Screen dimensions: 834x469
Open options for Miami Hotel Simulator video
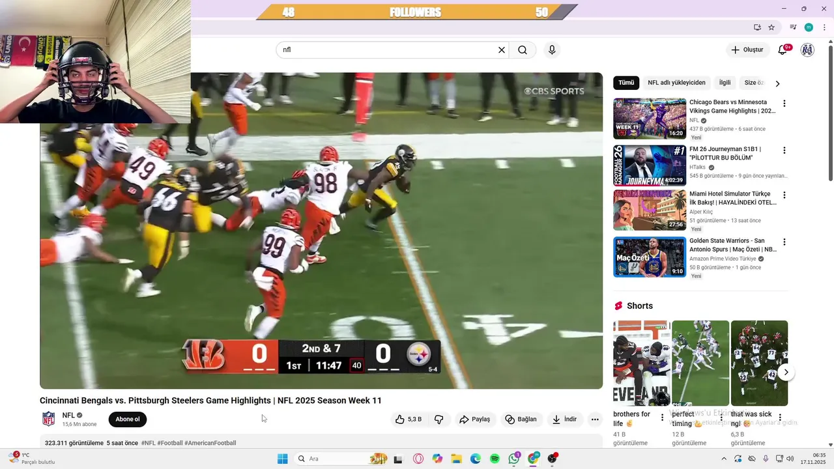pyautogui.click(x=784, y=195)
